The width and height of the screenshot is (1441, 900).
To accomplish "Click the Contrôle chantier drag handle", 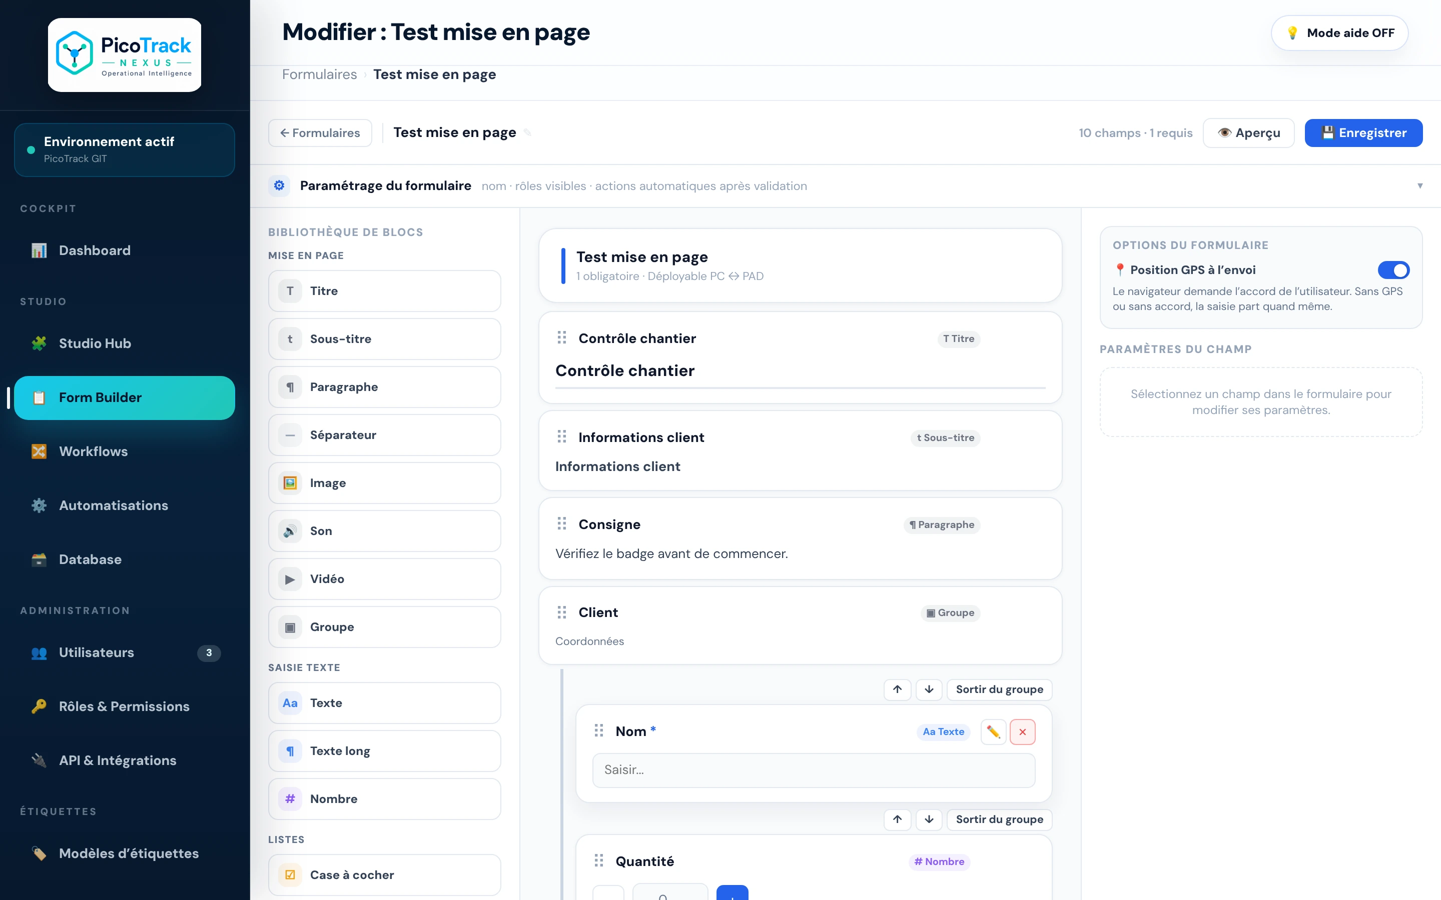I will click(561, 338).
